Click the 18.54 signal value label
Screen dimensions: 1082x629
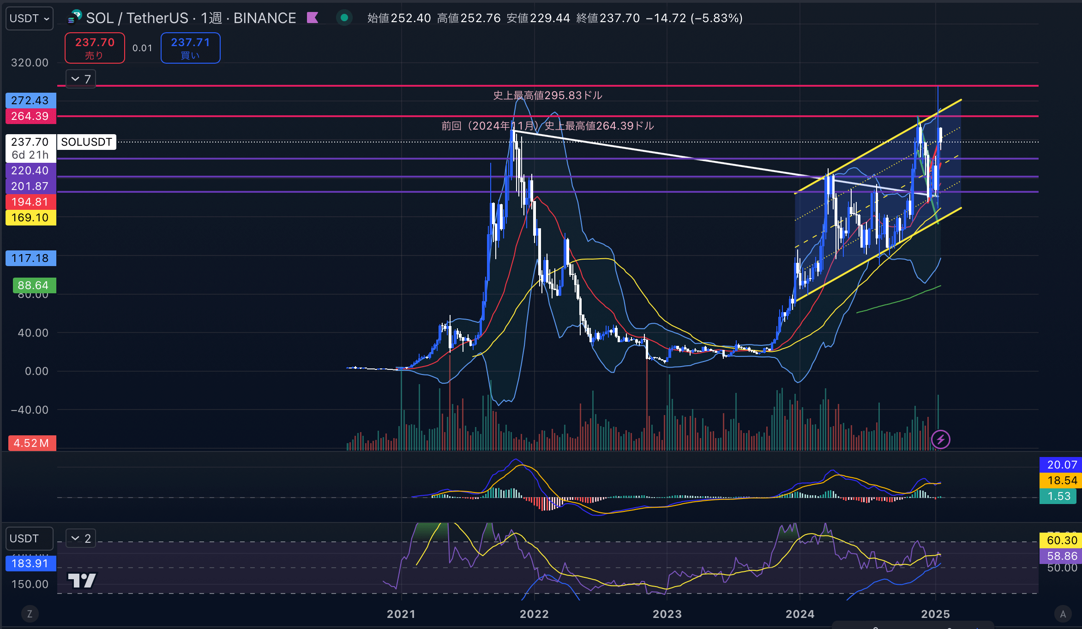tap(1061, 481)
